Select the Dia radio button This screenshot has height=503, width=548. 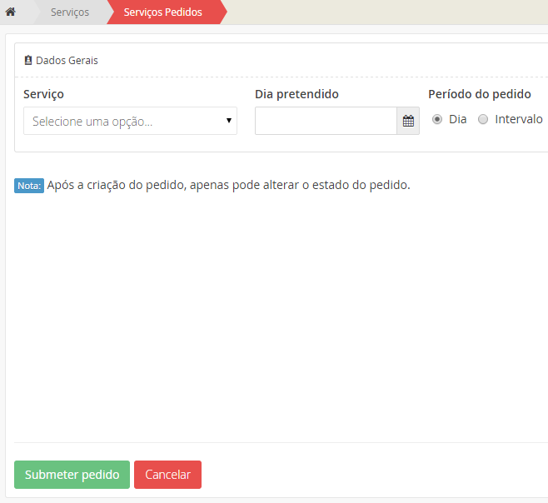point(437,119)
